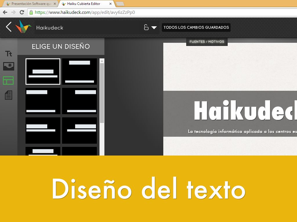
Task: Choose the centered text layout thumbnail
Action: click(x=43, y=71)
